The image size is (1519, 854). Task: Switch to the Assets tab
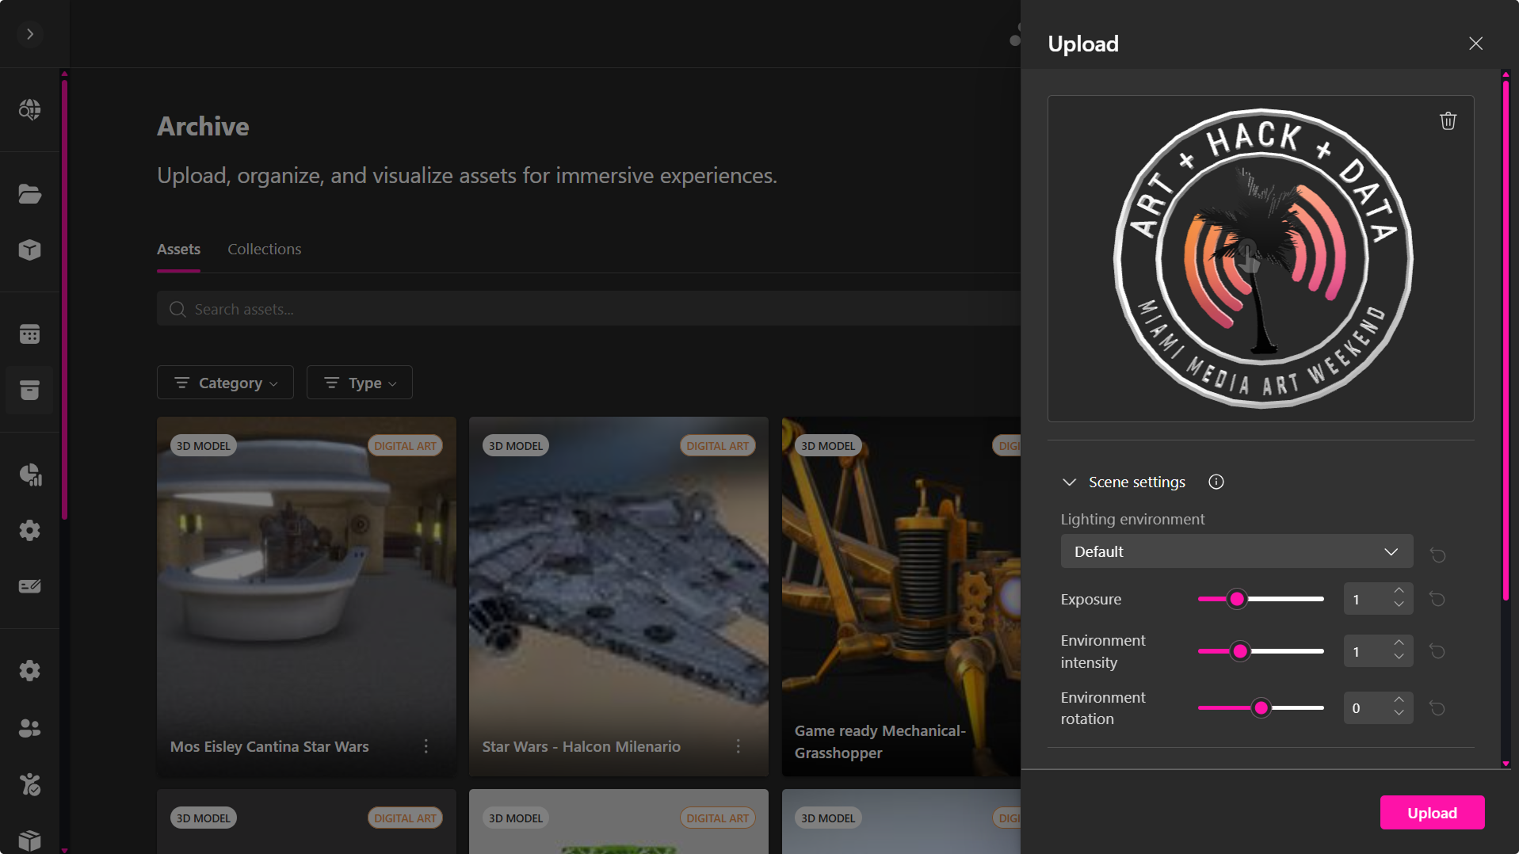pyautogui.click(x=178, y=249)
